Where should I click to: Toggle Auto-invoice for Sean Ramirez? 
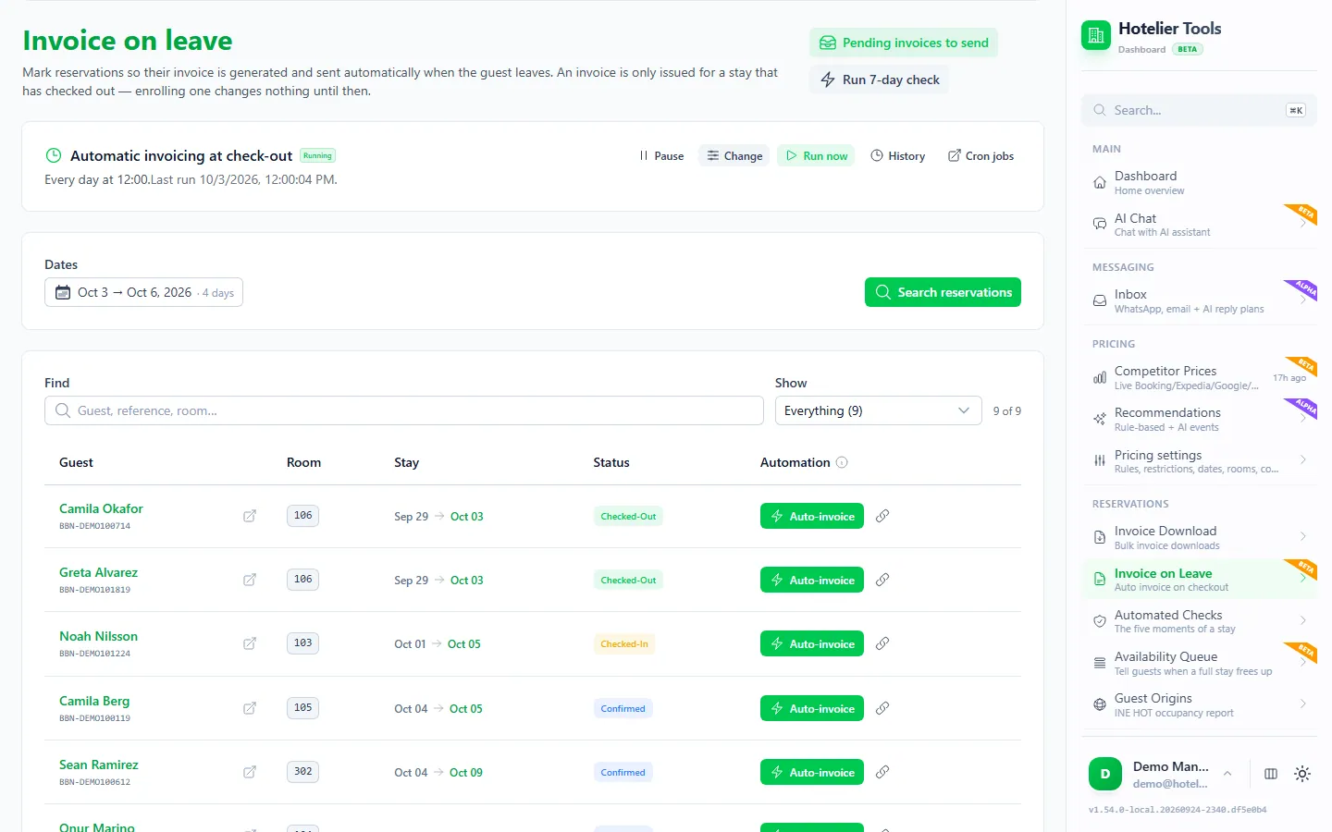pos(812,772)
